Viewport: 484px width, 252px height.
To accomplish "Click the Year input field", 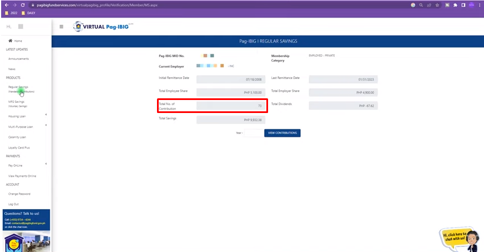I will click(x=254, y=133).
